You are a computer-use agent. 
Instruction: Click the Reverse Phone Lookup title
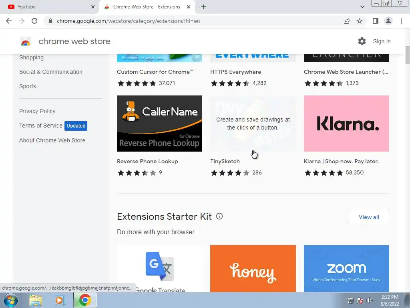click(147, 161)
